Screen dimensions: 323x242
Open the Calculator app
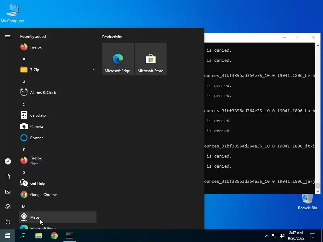click(x=58, y=115)
